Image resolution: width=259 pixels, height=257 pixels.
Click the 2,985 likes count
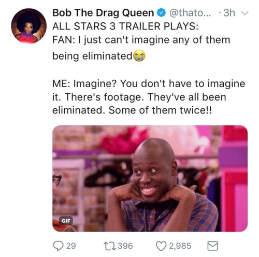click(x=180, y=246)
